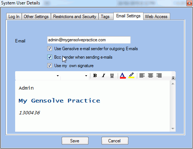The width and height of the screenshot is (193, 149).
Task: Choose the red font color icon
Action: (x=123, y=76)
